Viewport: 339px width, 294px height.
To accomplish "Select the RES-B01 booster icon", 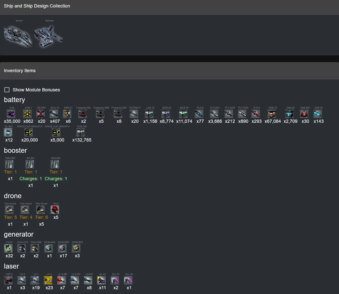I will pyautogui.click(x=55, y=164).
